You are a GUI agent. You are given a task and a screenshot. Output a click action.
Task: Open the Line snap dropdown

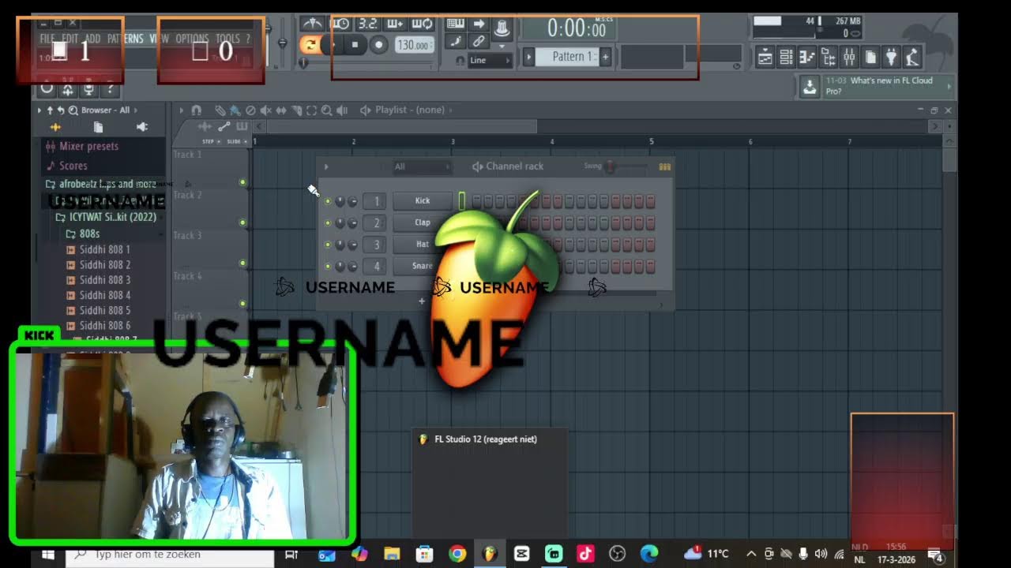pos(490,60)
